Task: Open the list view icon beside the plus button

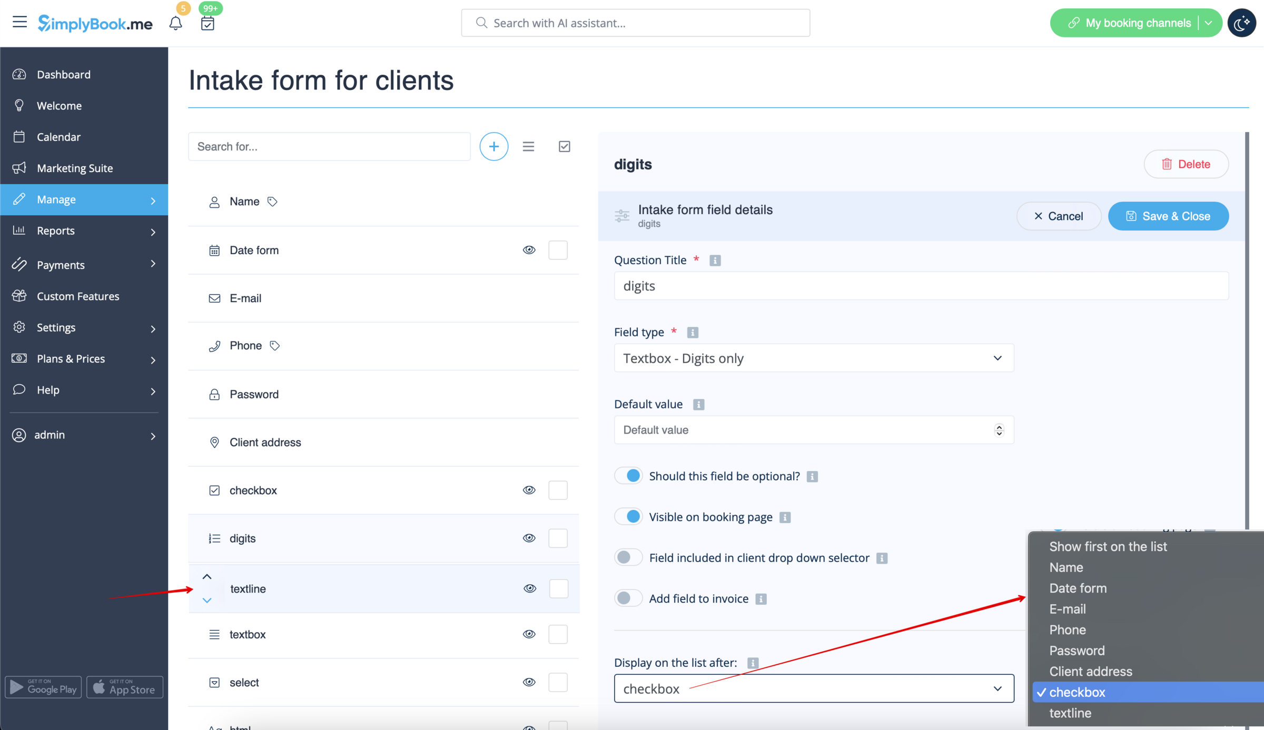Action: click(528, 146)
